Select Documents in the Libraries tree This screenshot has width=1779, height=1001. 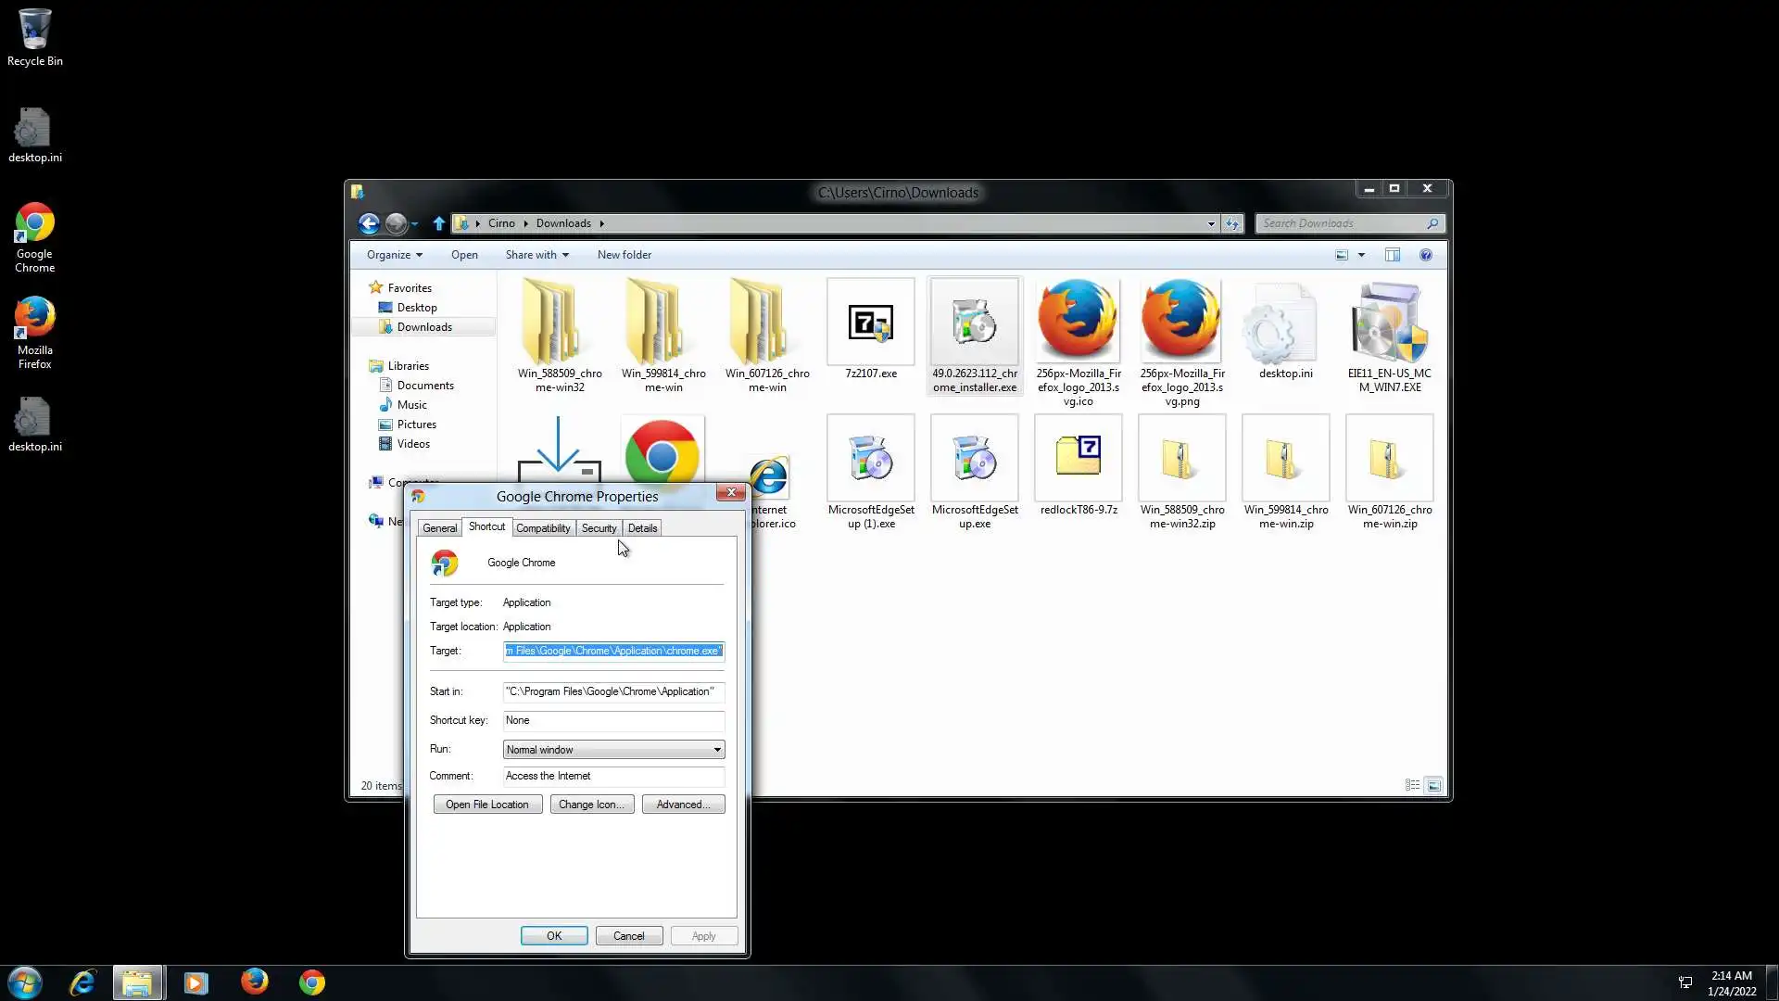(425, 386)
